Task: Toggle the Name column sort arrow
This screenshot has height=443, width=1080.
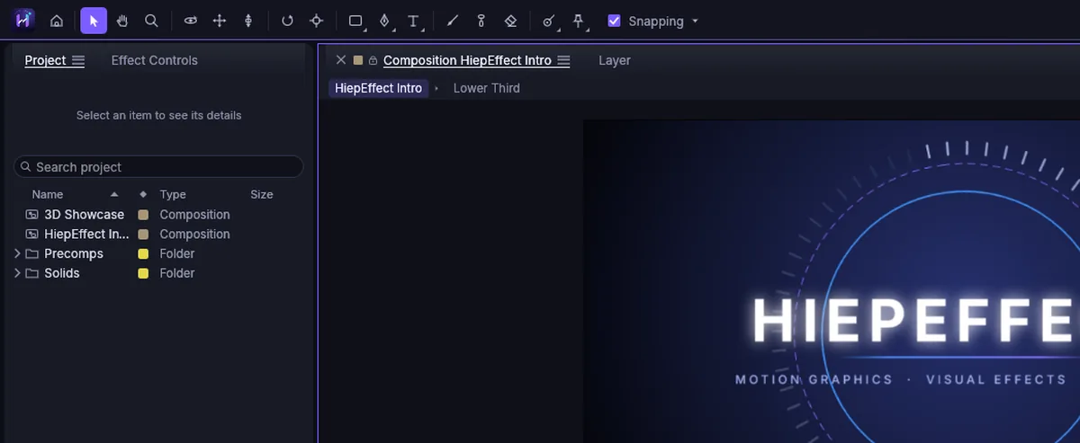Action: point(114,194)
